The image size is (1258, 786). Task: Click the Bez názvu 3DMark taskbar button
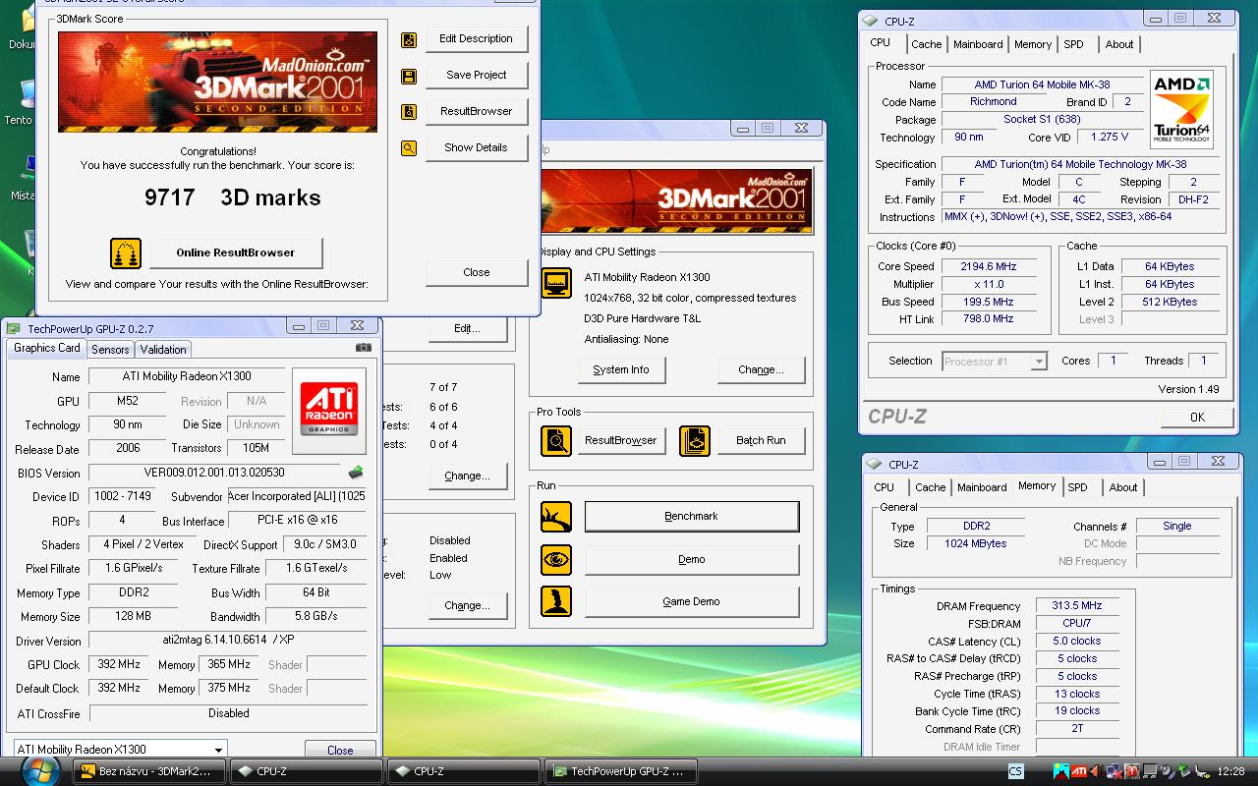(149, 771)
